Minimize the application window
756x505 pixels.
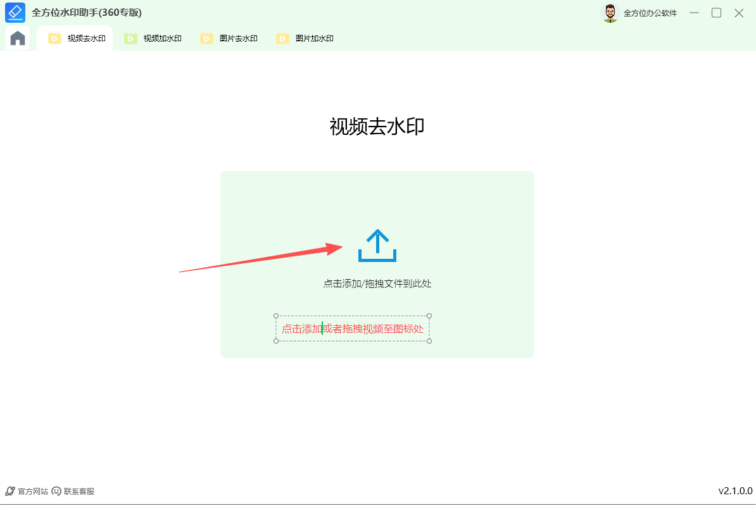click(x=694, y=12)
